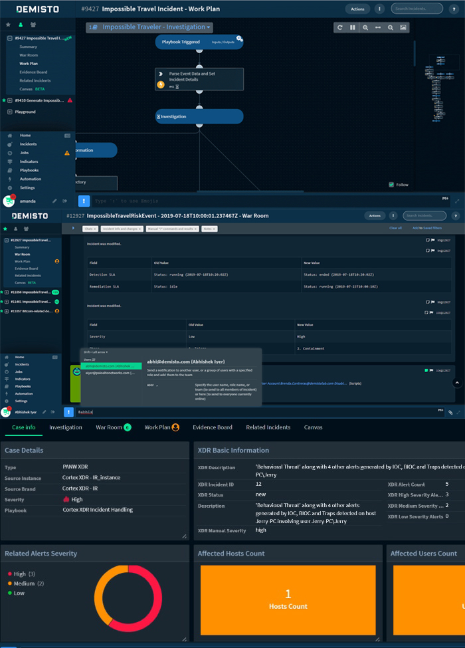
Task: Click the team group icon in Work Plan sidebar
Action: pyautogui.click(x=33, y=25)
